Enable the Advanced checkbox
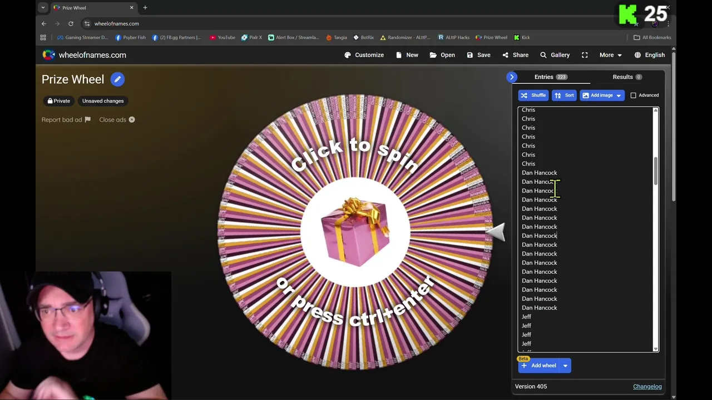This screenshot has width=712, height=400. coord(633,96)
